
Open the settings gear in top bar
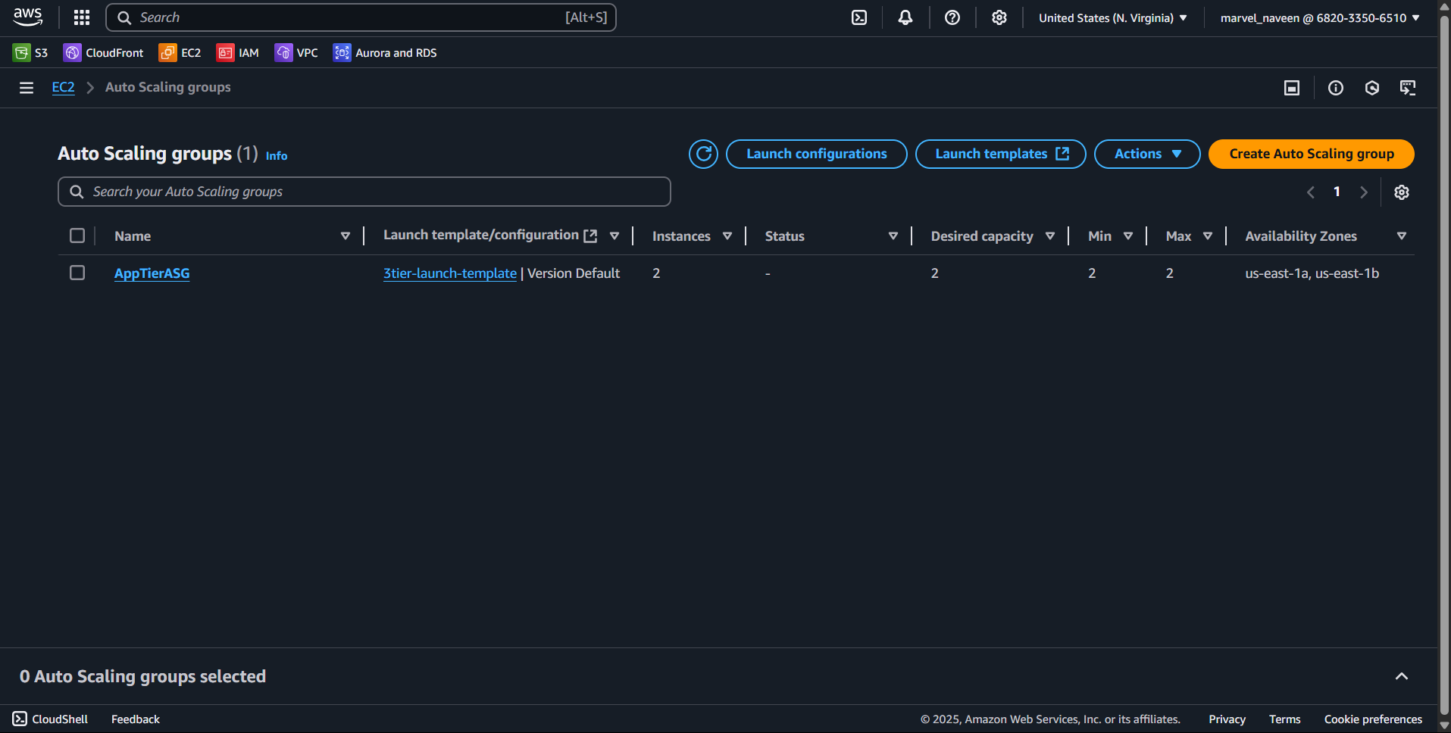[999, 17]
